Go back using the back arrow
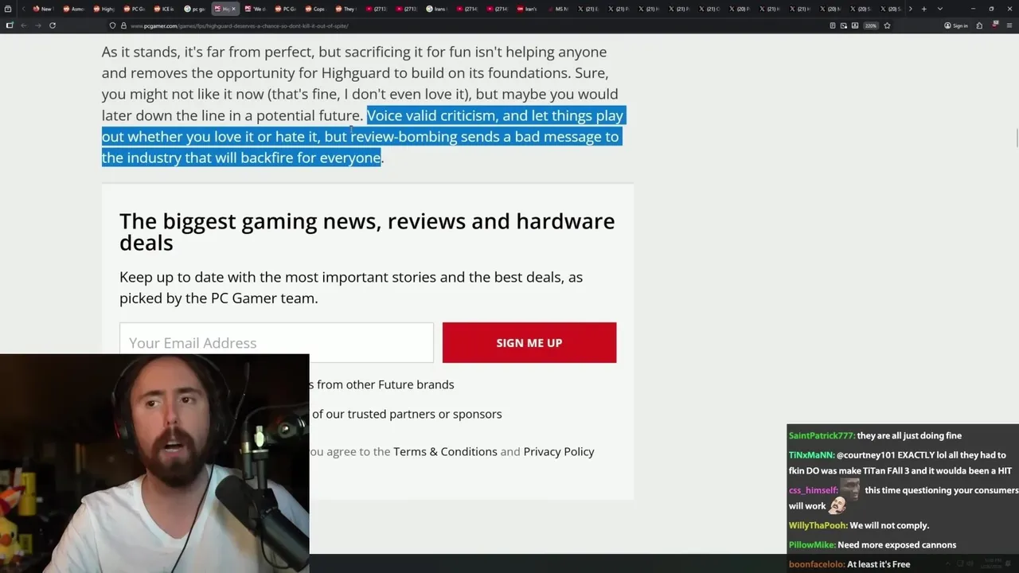 pyautogui.click(x=23, y=25)
